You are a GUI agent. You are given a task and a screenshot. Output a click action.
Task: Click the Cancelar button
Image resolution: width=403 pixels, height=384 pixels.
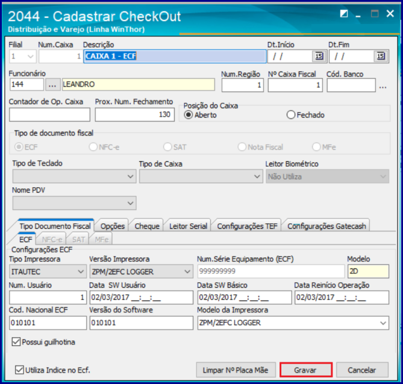coord(362,370)
